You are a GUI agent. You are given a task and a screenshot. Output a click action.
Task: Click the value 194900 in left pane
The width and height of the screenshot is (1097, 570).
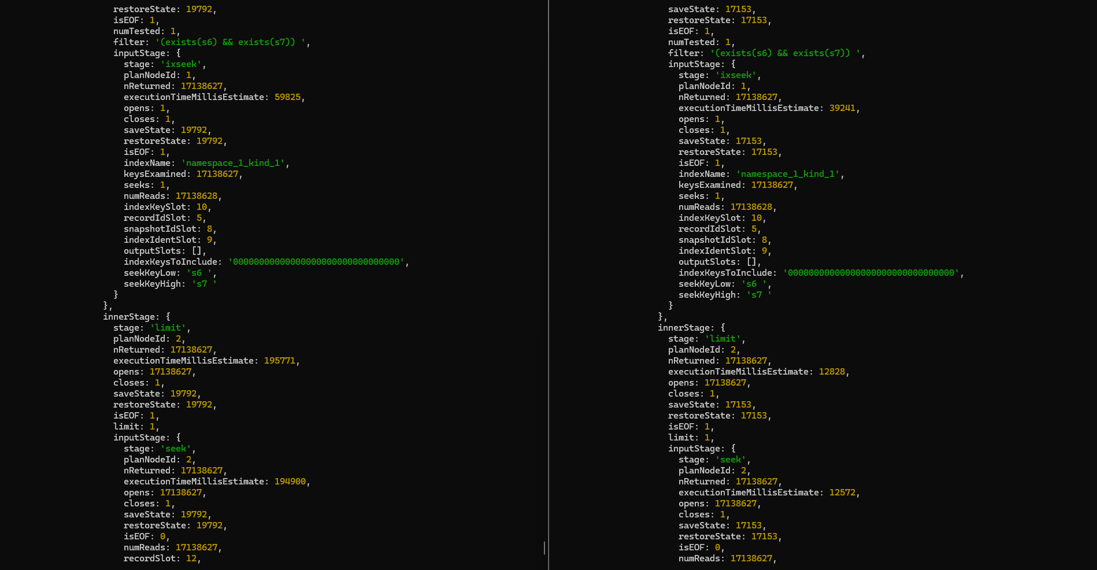point(290,482)
